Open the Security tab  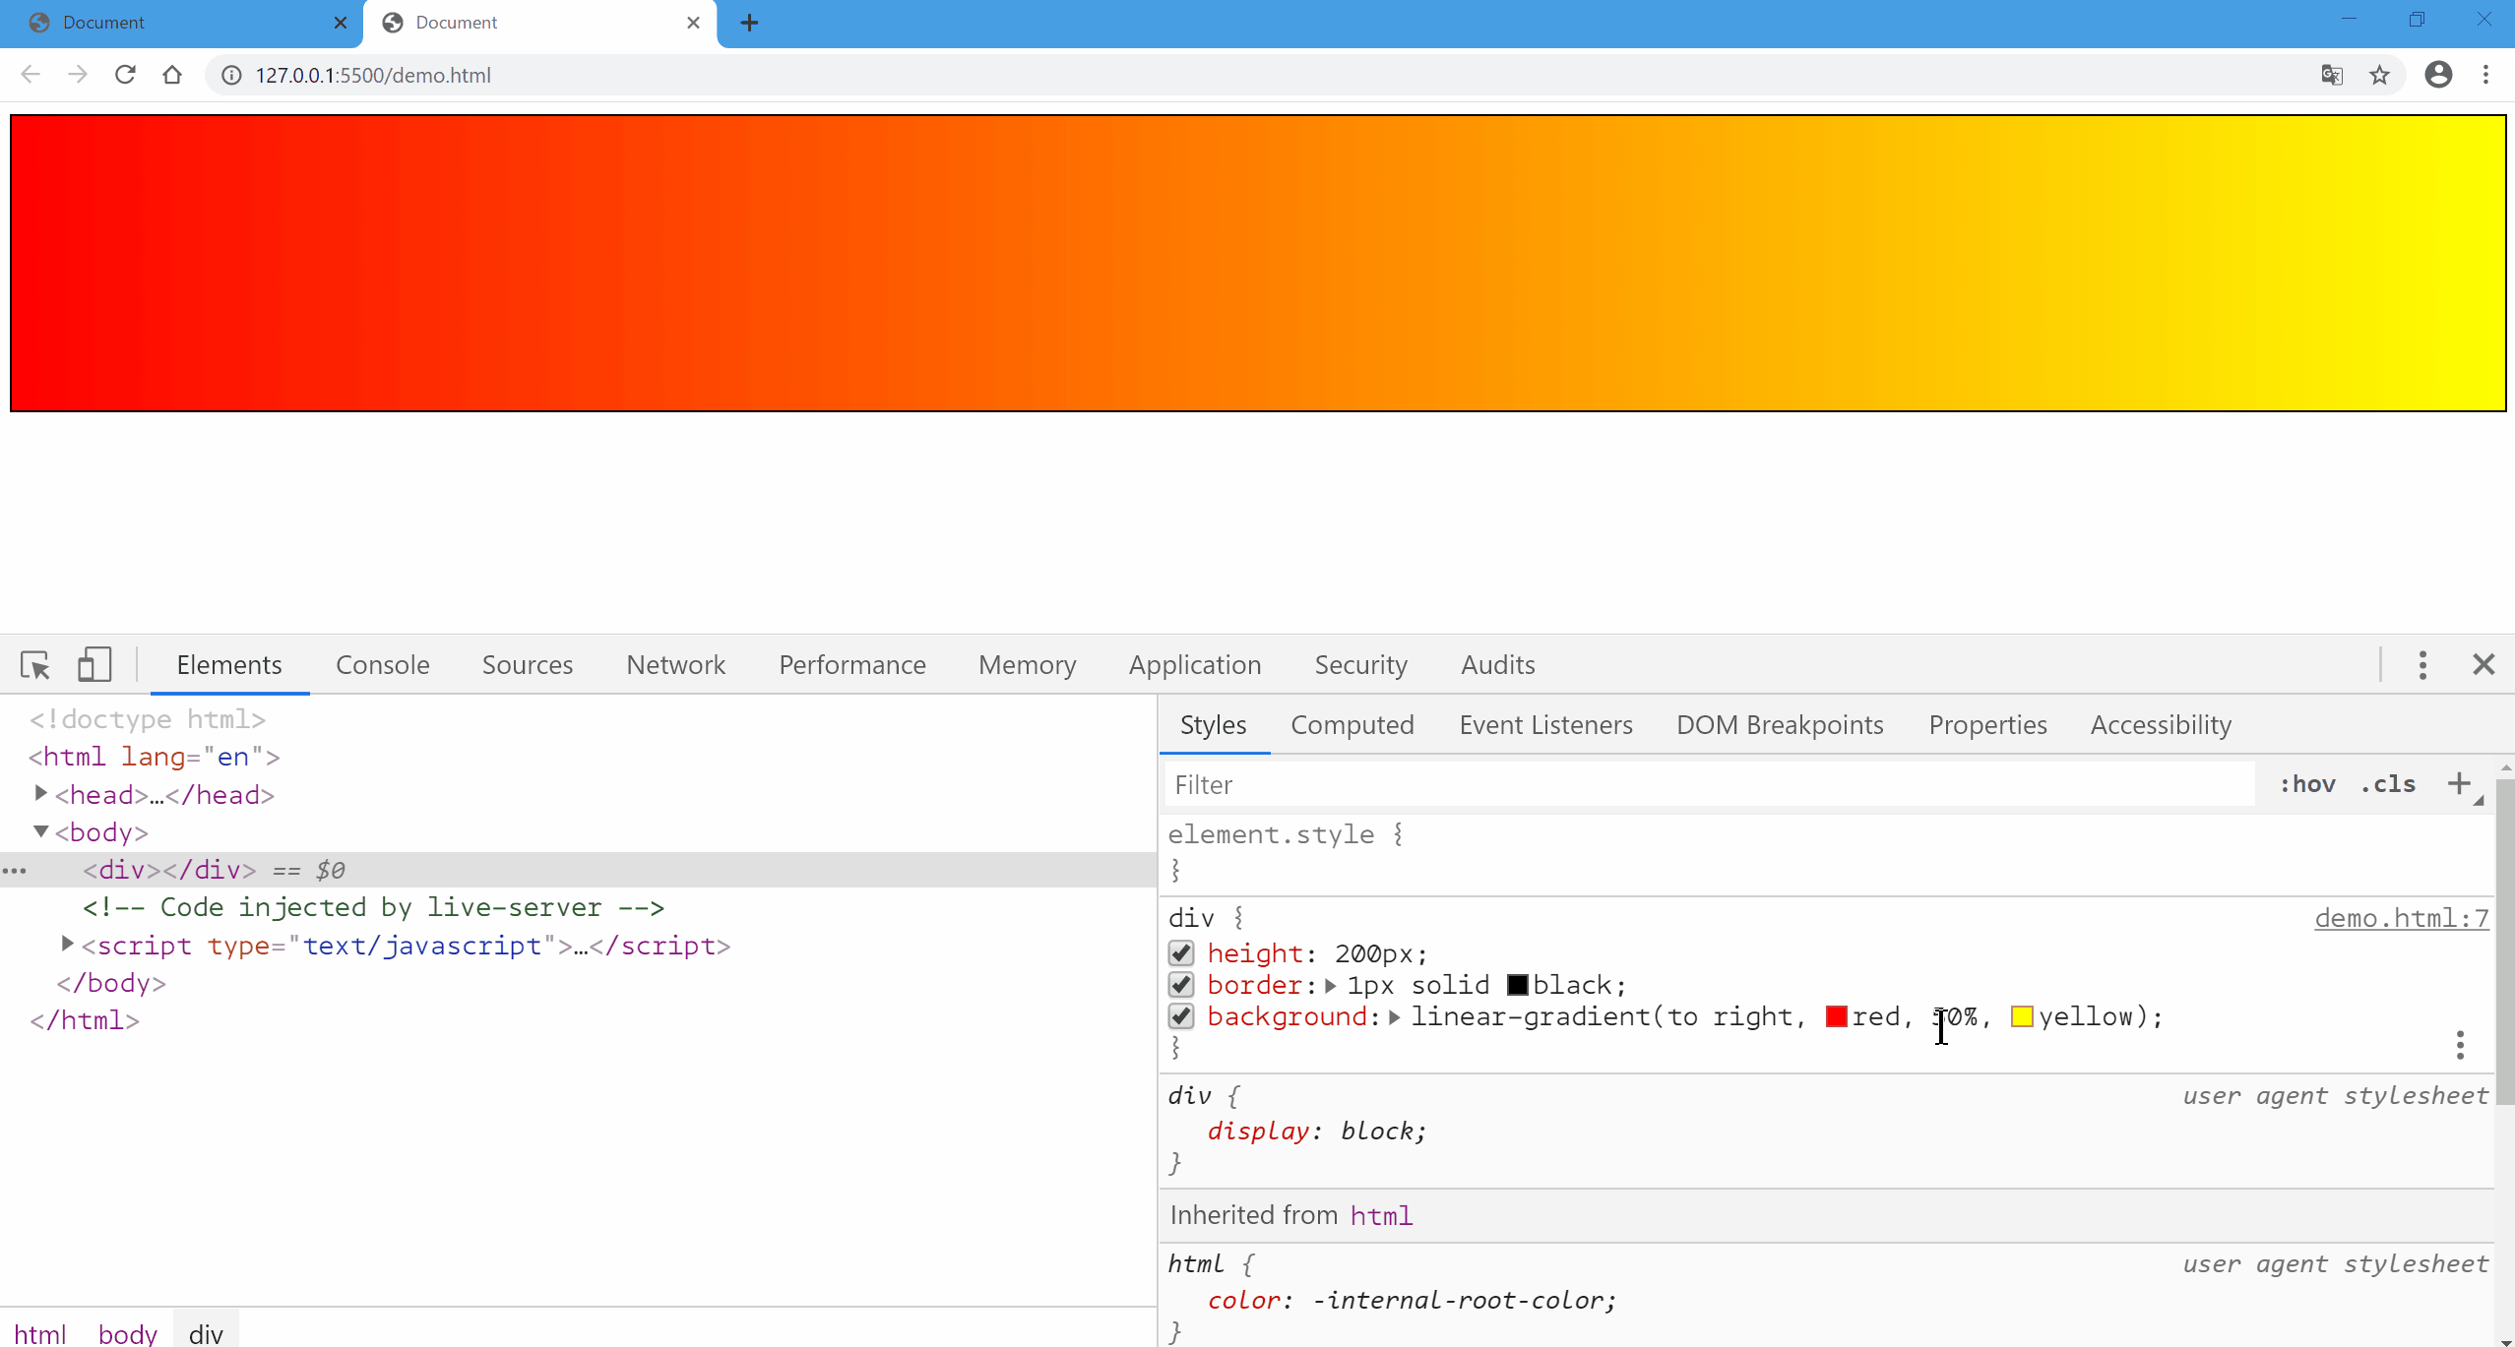[x=1361, y=665]
